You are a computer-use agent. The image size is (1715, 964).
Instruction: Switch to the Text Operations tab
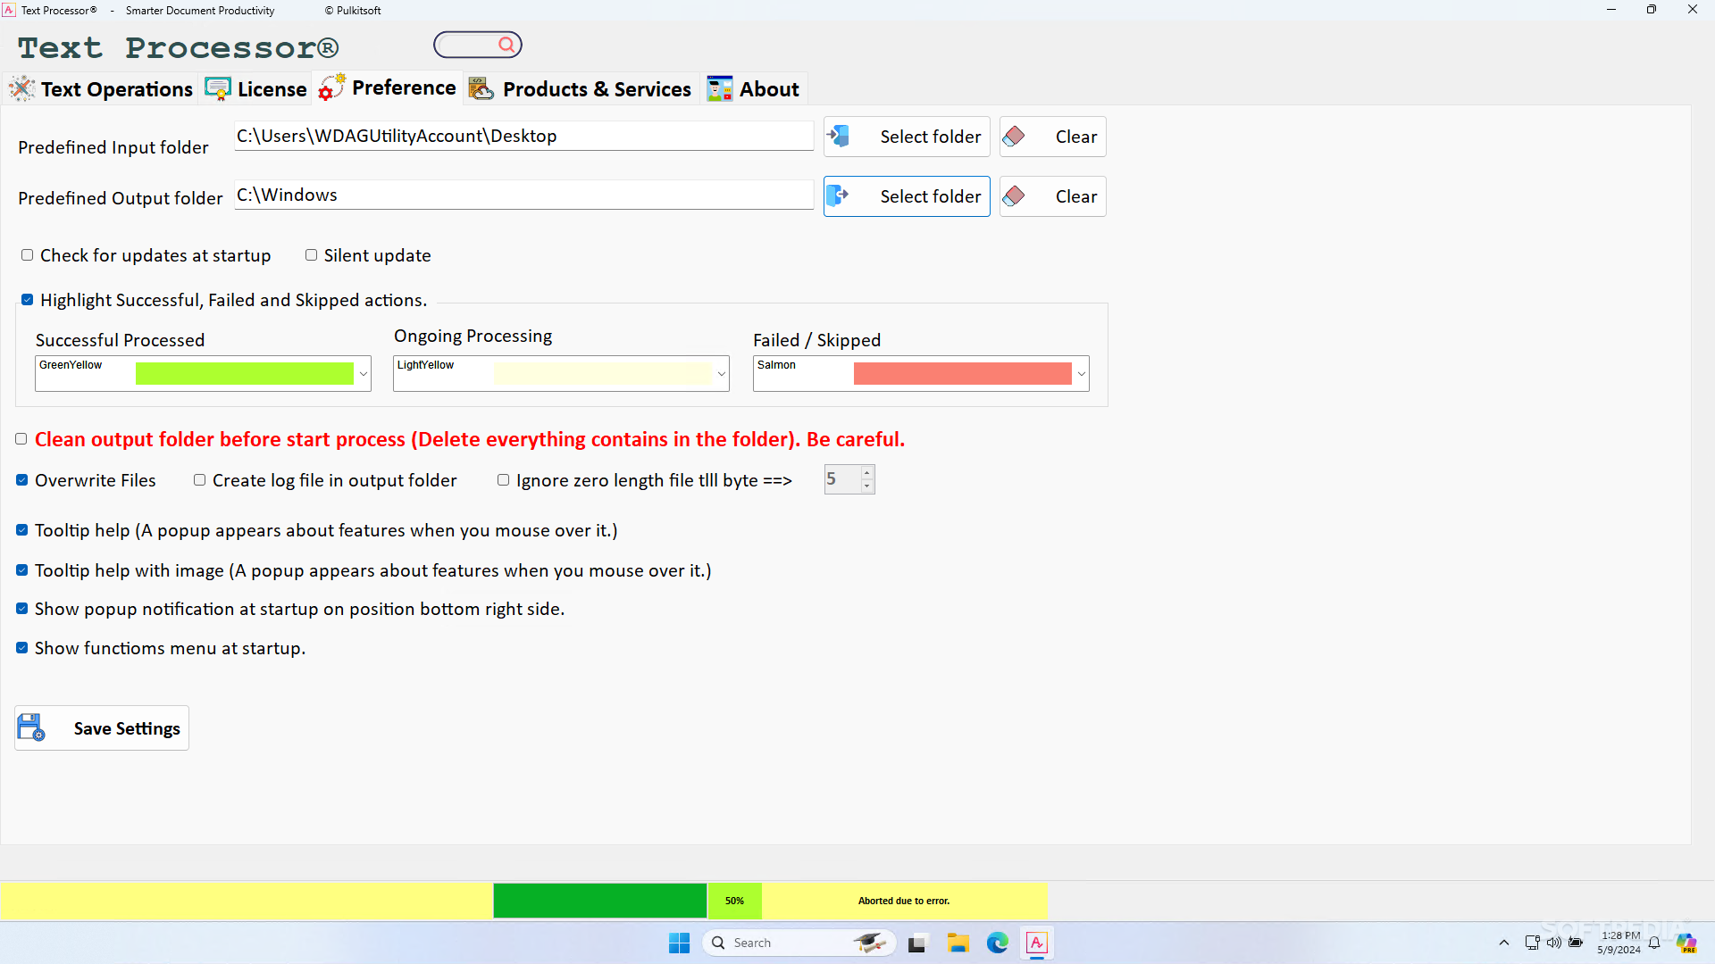click(101, 89)
